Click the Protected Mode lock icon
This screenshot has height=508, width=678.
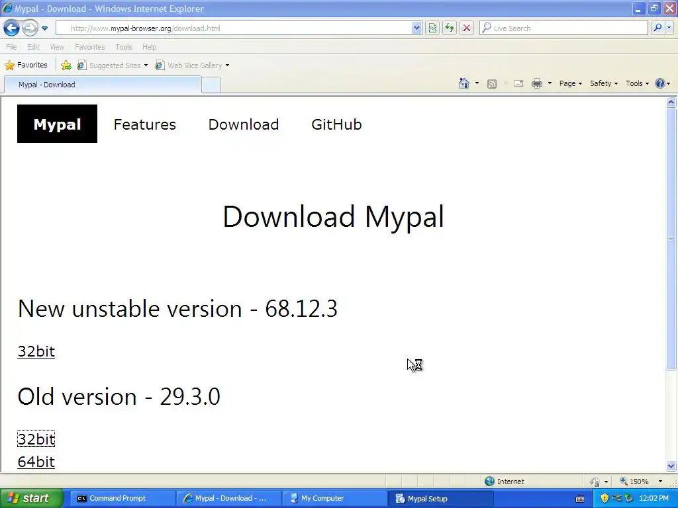pos(595,482)
